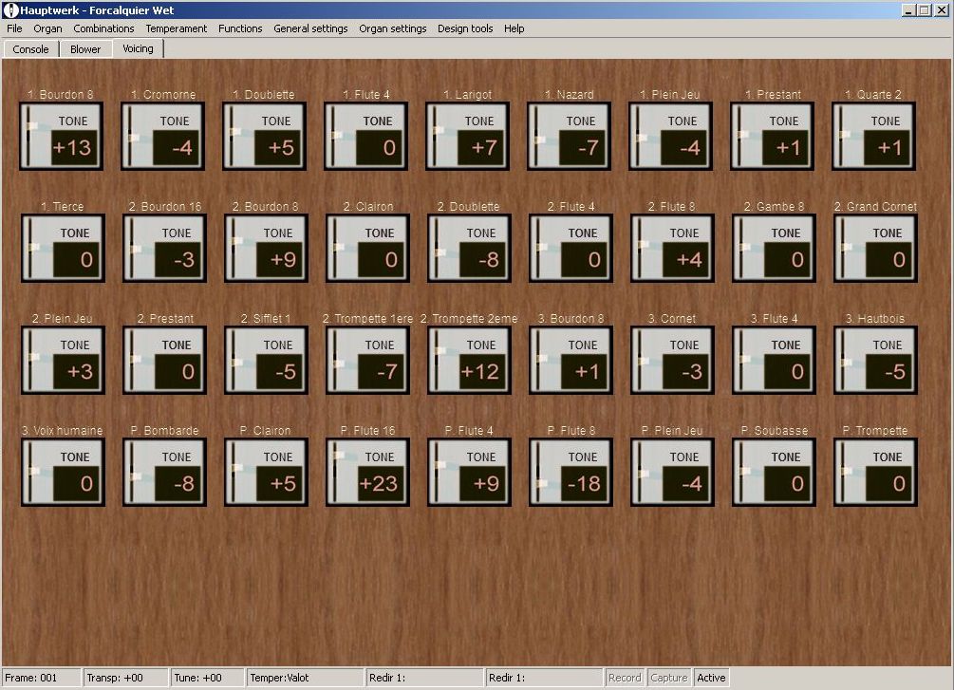This screenshot has width=954, height=690.
Task: Select the P. Flute 8 tone value box
Action: [582, 484]
